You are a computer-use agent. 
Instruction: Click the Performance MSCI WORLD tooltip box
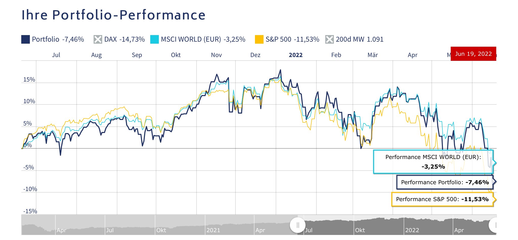point(433,162)
